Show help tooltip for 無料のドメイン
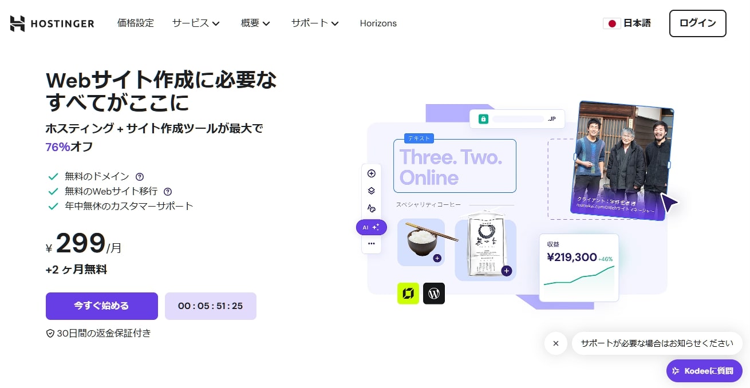 click(140, 177)
